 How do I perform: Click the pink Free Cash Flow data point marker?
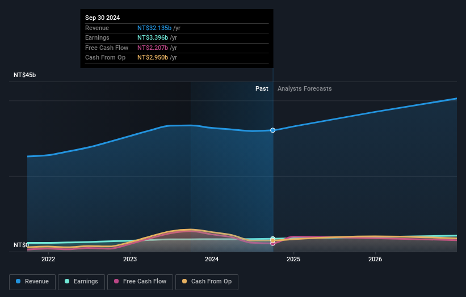272,244
